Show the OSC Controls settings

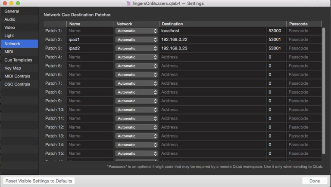(x=17, y=84)
